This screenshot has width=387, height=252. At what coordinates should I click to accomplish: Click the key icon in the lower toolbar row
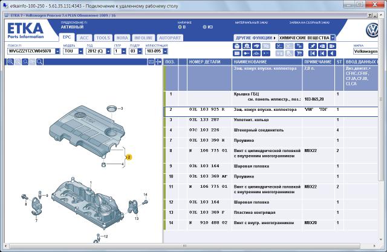click(x=247, y=53)
